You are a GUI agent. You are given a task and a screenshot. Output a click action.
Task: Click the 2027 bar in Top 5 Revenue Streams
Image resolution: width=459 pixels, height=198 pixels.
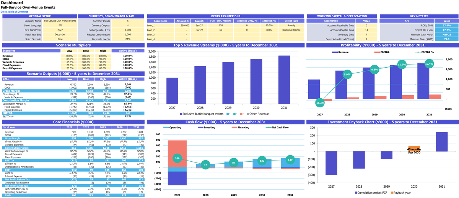[172, 91]
